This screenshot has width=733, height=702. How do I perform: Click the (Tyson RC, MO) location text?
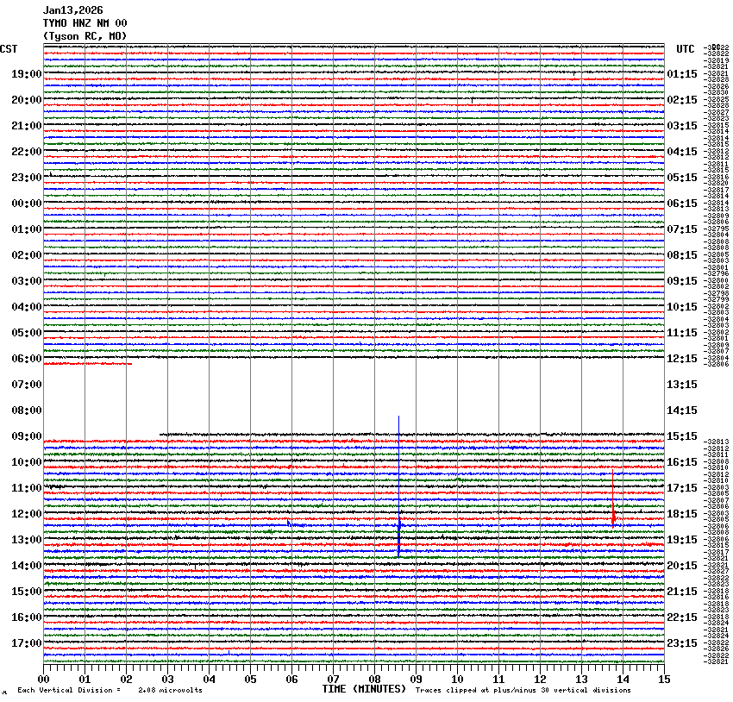(x=85, y=35)
